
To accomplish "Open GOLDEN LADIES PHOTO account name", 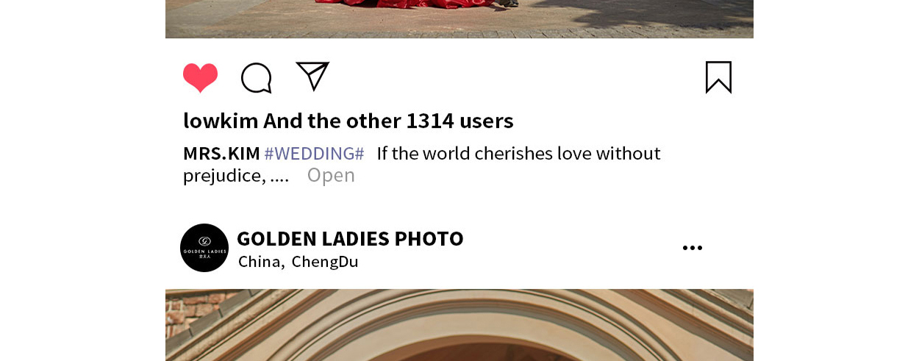I will coord(350,239).
